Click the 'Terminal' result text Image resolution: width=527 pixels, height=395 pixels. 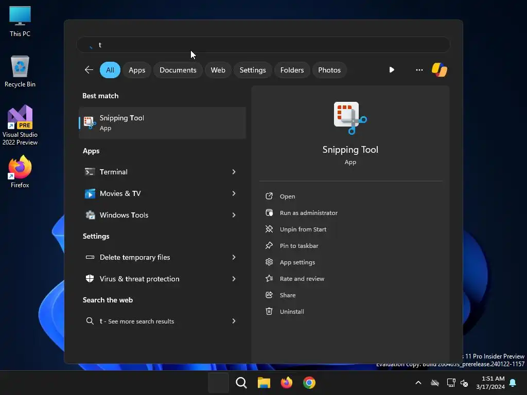point(114,172)
